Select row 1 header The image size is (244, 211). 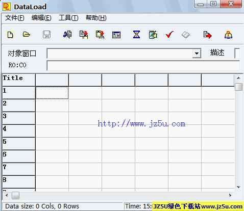point(19,93)
